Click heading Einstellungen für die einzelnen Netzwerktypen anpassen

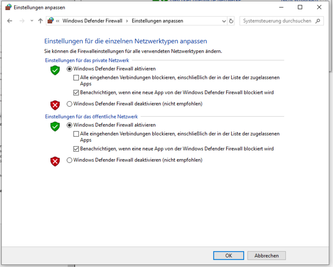coord(125,41)
